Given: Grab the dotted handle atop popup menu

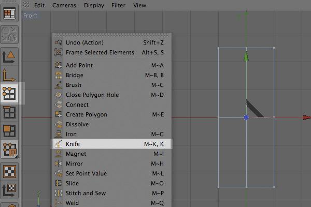Looking at the screenshot, I should tap(112, 35).
